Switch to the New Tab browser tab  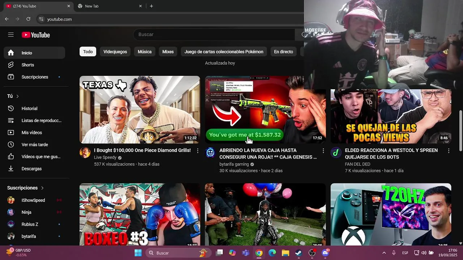109,6
